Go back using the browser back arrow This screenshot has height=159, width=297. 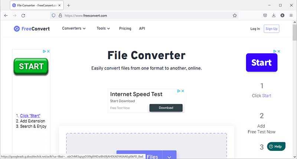(6, 16)
